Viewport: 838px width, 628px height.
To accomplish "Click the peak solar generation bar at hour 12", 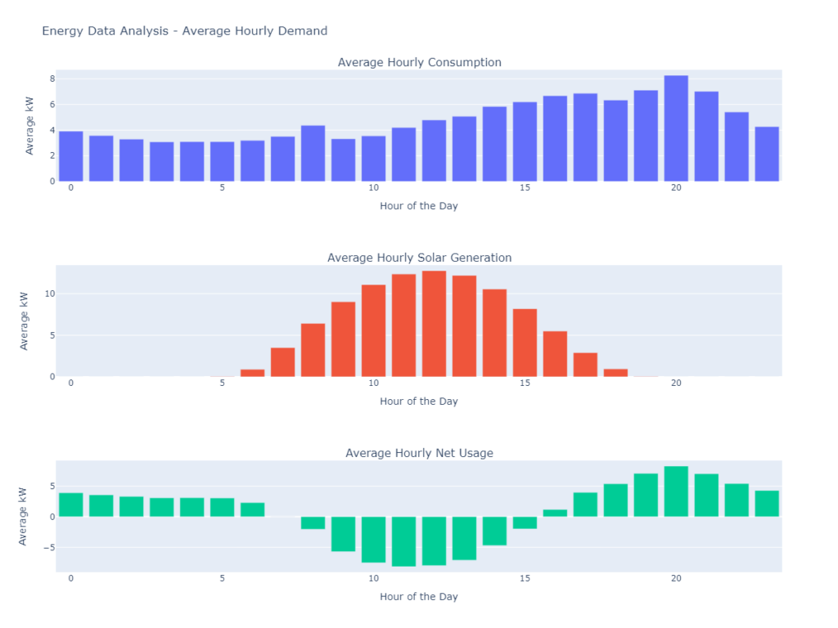I will 434,324.
